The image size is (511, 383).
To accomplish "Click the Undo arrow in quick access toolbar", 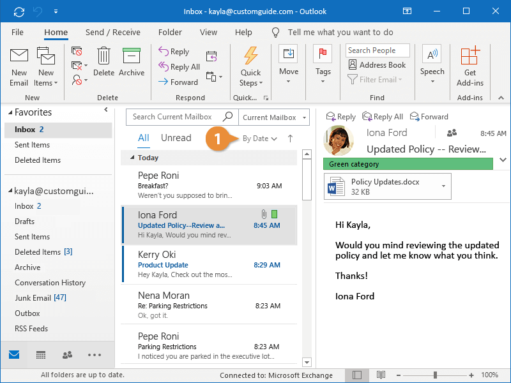I will click(x=38, y=11).
